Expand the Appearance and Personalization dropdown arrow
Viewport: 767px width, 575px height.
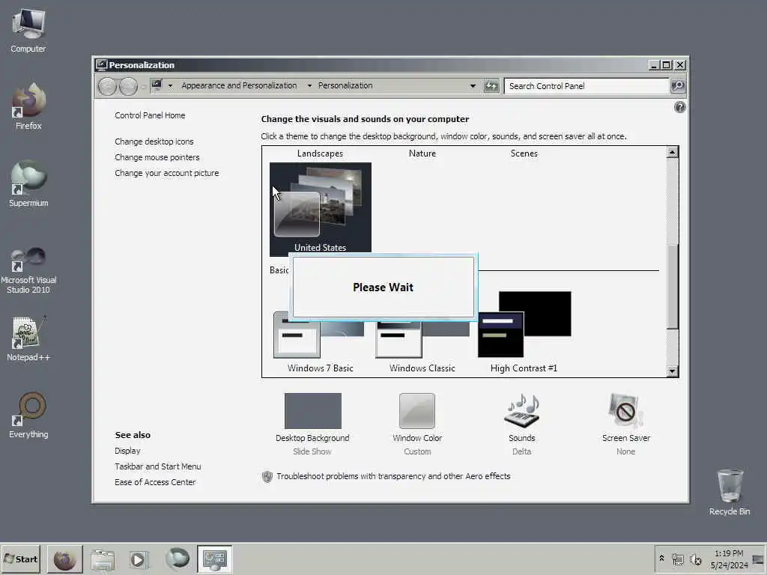pyautogui.click(x=309, y=86)
